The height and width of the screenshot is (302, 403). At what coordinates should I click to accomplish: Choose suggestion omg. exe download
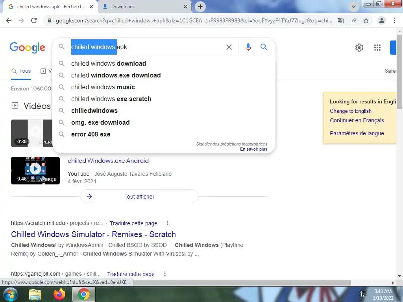[164, 123]
